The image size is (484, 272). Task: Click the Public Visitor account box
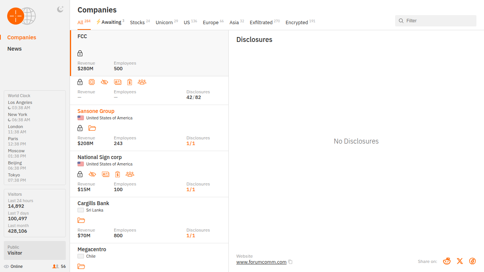pos(35,250)
